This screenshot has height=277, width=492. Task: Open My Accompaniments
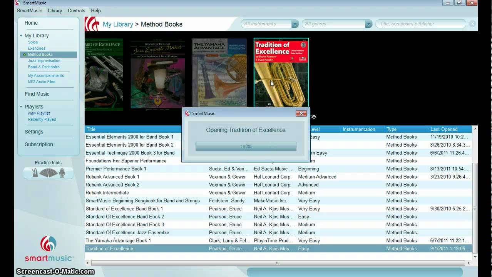click(46, 76)
